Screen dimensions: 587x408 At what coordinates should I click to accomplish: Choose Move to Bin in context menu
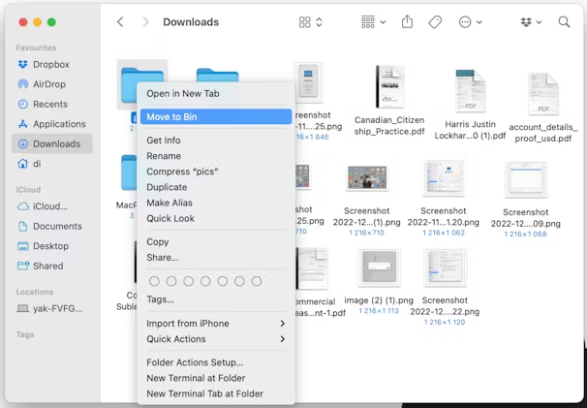click(x=172, y=116)
